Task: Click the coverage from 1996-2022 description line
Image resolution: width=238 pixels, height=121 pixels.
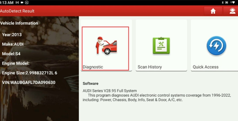Action: (159, 95)
